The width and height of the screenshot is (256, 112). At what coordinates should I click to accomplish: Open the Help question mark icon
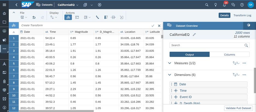tap(242, 5)
